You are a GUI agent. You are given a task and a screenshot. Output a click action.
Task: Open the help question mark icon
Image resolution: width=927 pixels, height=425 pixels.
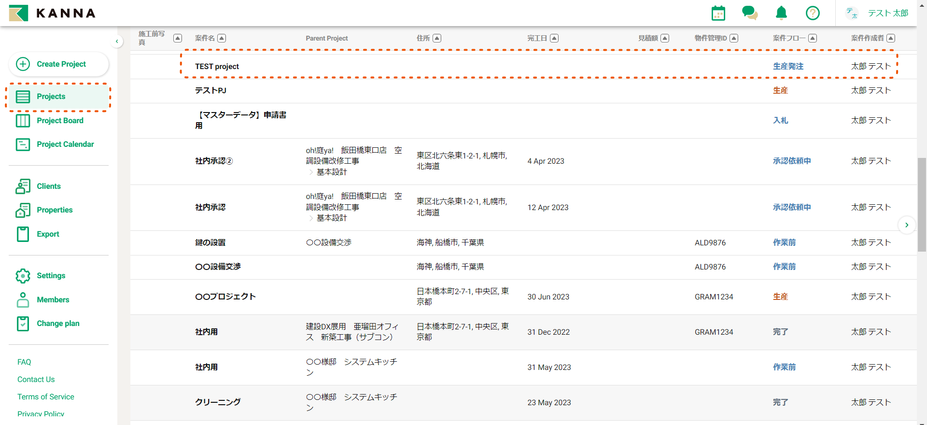pos(813,13)
